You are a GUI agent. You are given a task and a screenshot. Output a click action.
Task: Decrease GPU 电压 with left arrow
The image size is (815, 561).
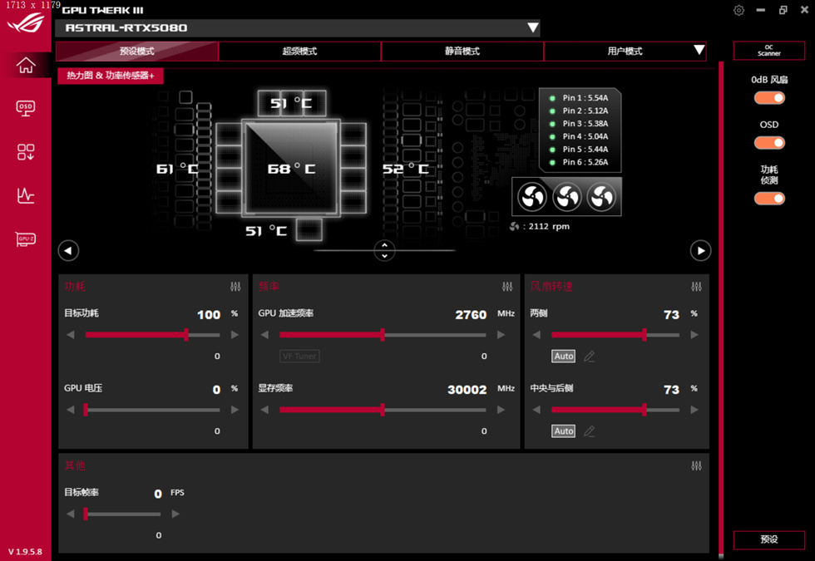point(71,410)
